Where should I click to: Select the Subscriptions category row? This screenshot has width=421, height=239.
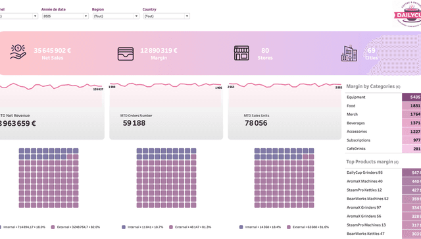coord(383,140)
